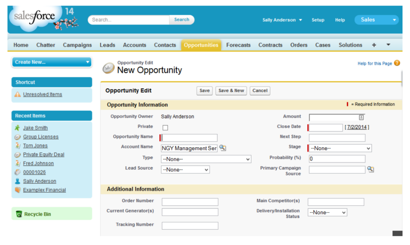Click the Recycle Bin icon

(19, 214)
